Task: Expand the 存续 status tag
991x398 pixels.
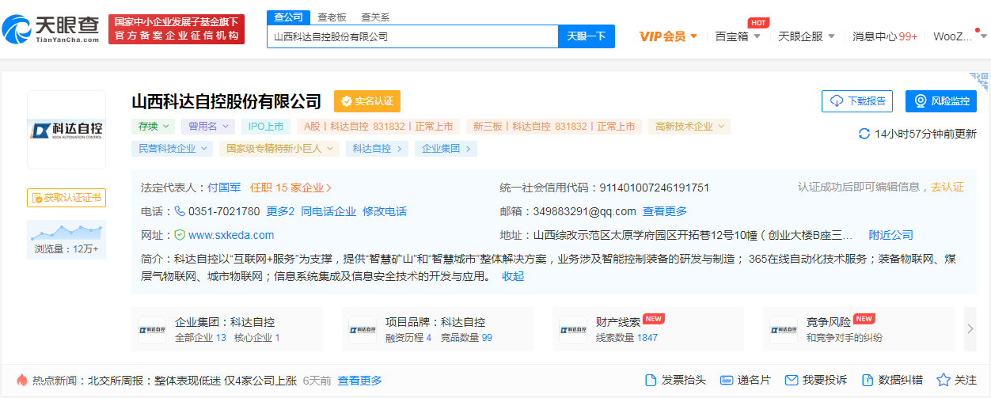Action: [153, 127]
